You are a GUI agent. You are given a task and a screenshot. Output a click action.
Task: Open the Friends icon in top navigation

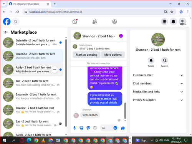point(95,22)
